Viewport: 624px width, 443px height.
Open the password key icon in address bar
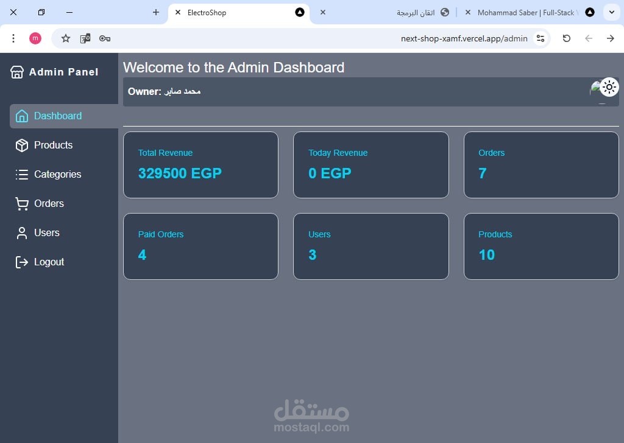tap(105, 38)
